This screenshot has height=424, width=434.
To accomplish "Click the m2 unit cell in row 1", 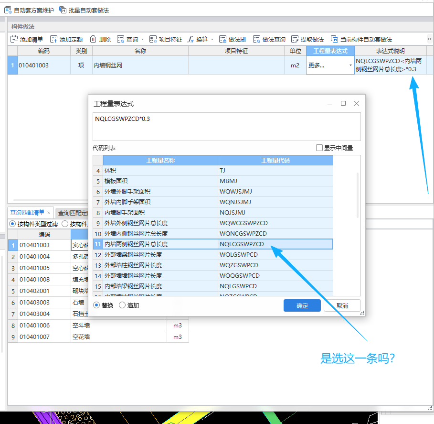I will [295, 65].
